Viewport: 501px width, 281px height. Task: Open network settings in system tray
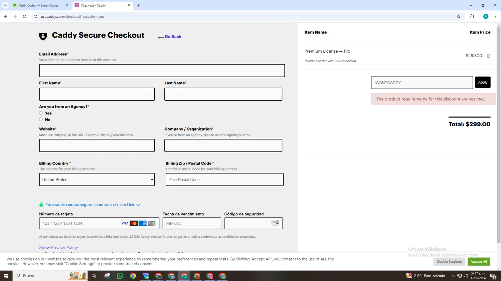(x=459, y=276)
